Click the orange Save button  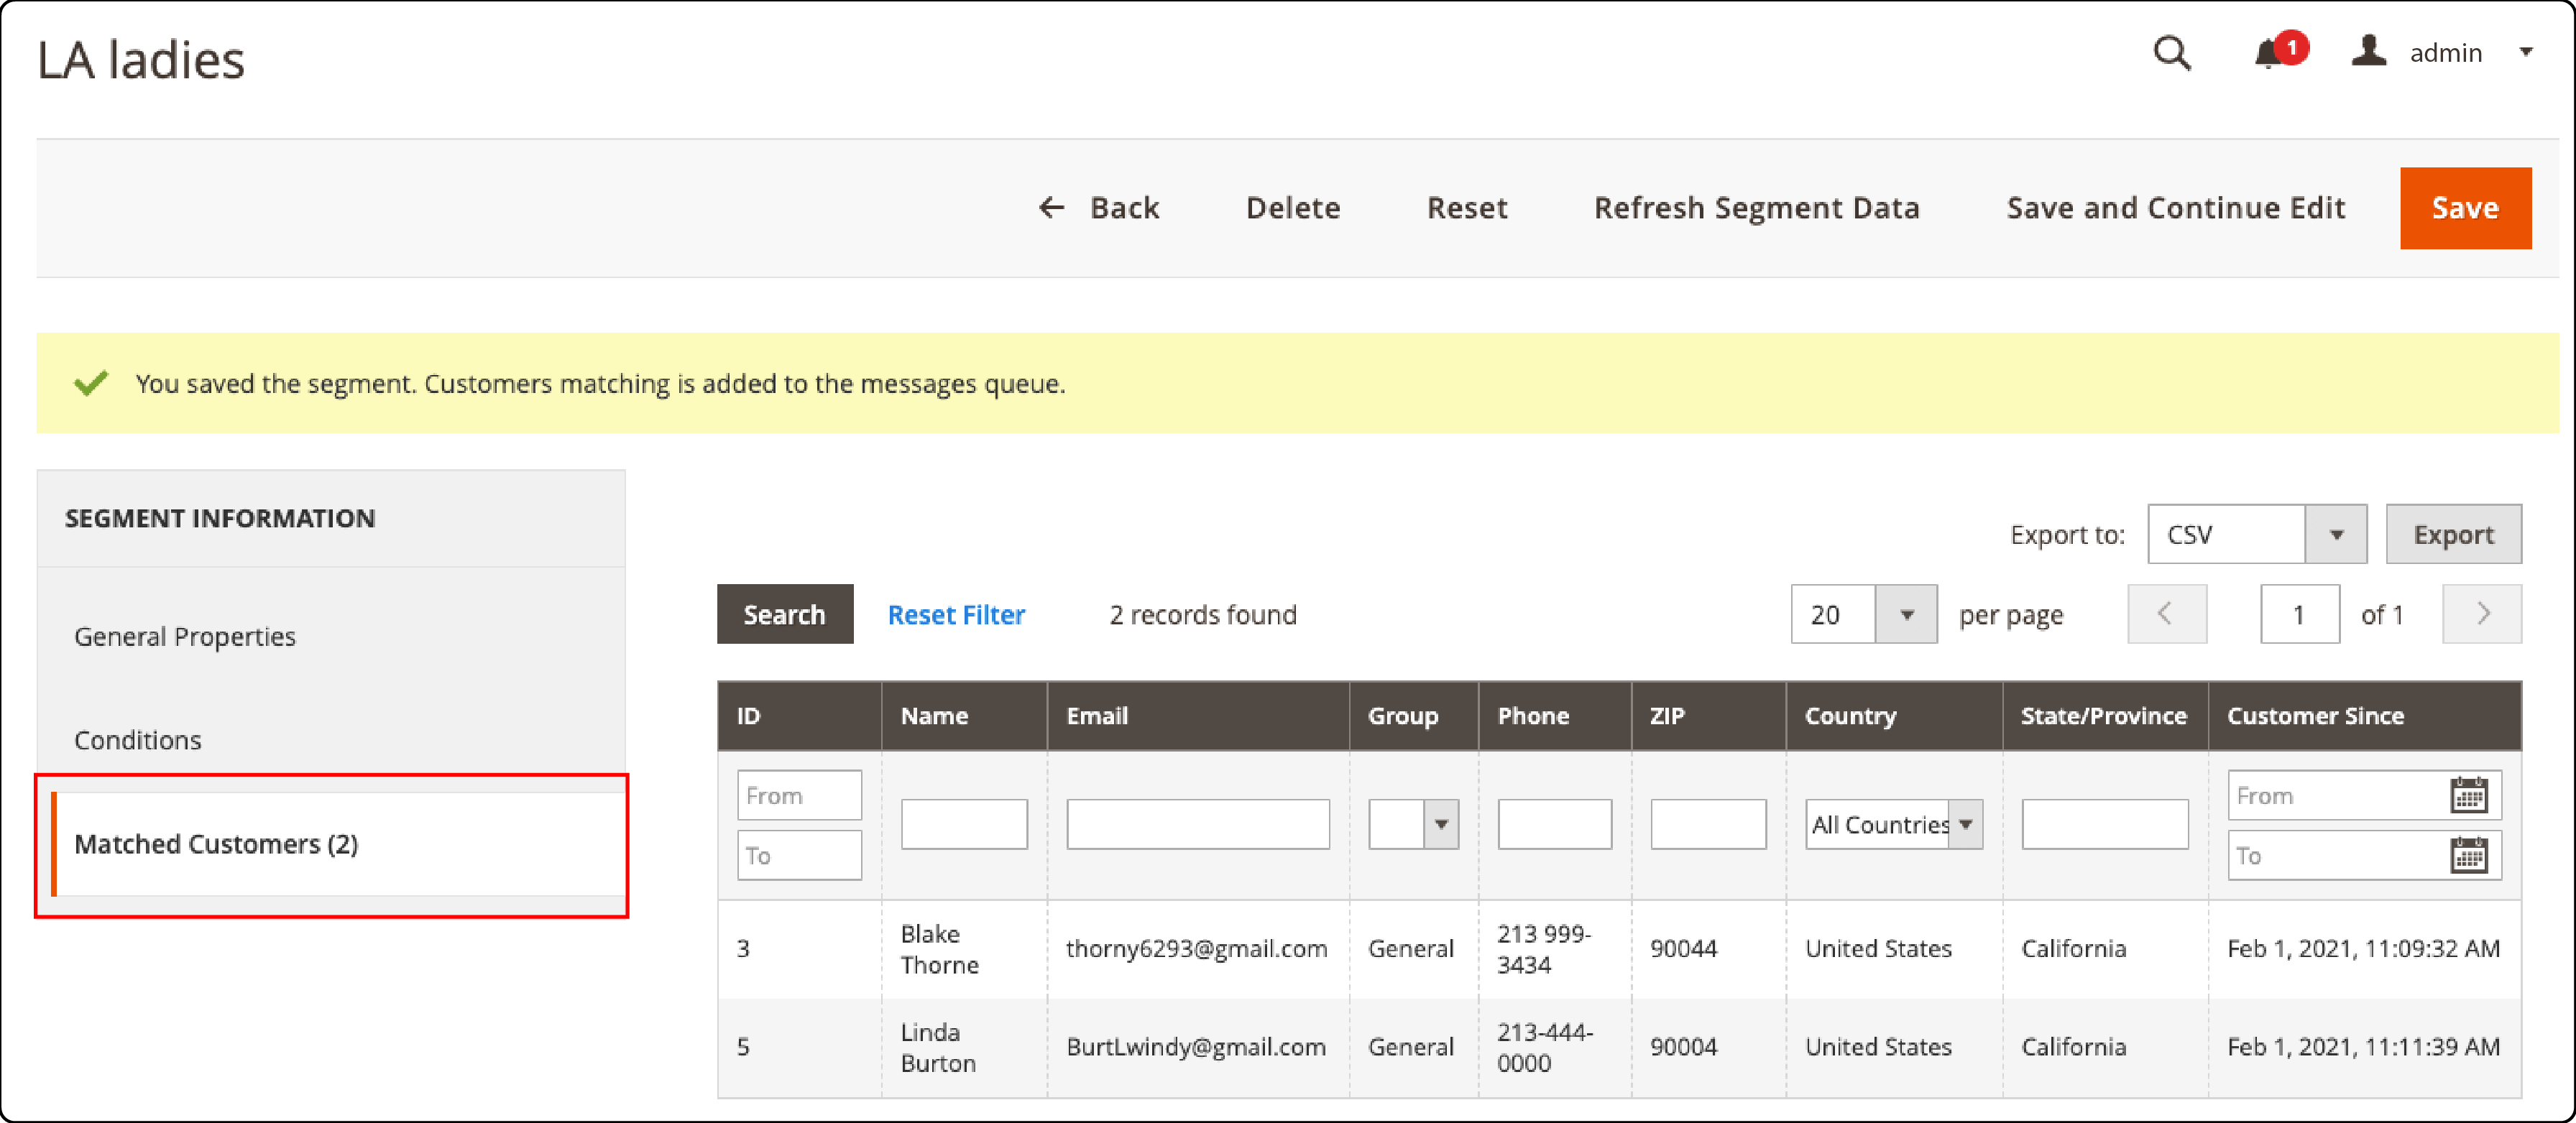(2465, 208)
